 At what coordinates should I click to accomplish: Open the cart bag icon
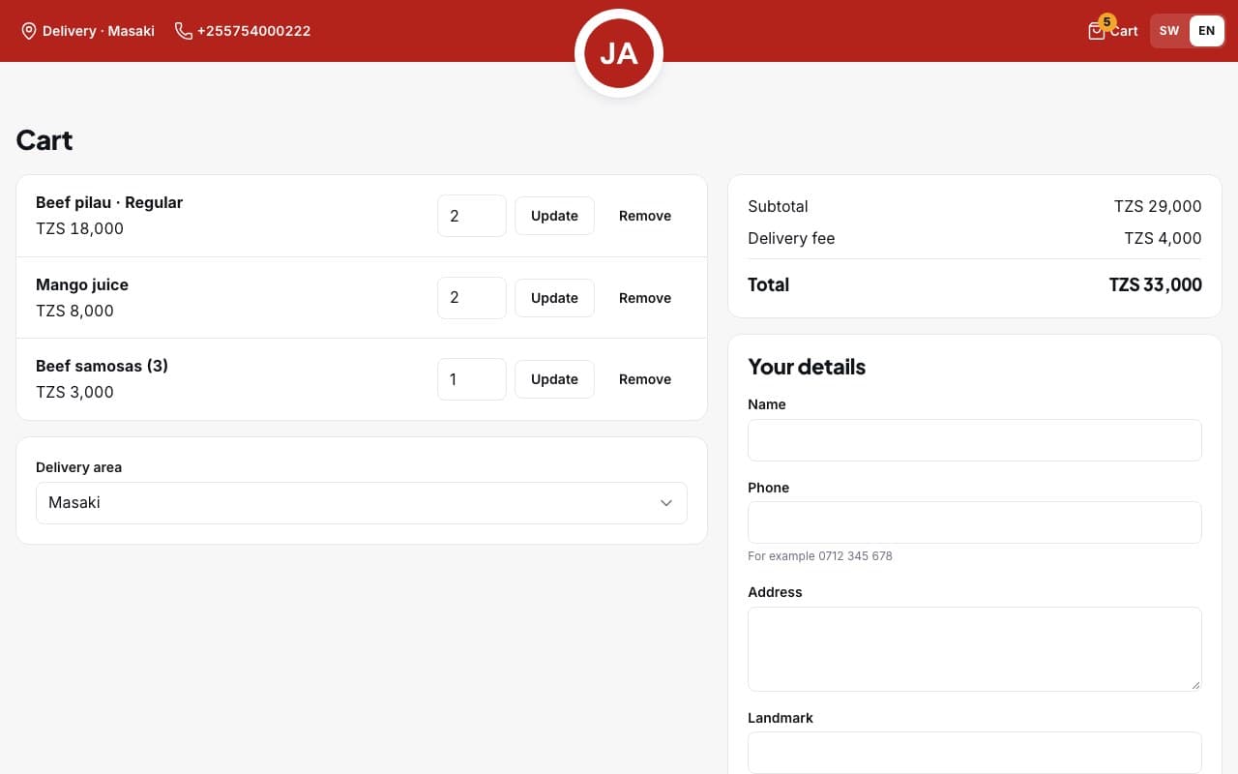click(1096, 31)
